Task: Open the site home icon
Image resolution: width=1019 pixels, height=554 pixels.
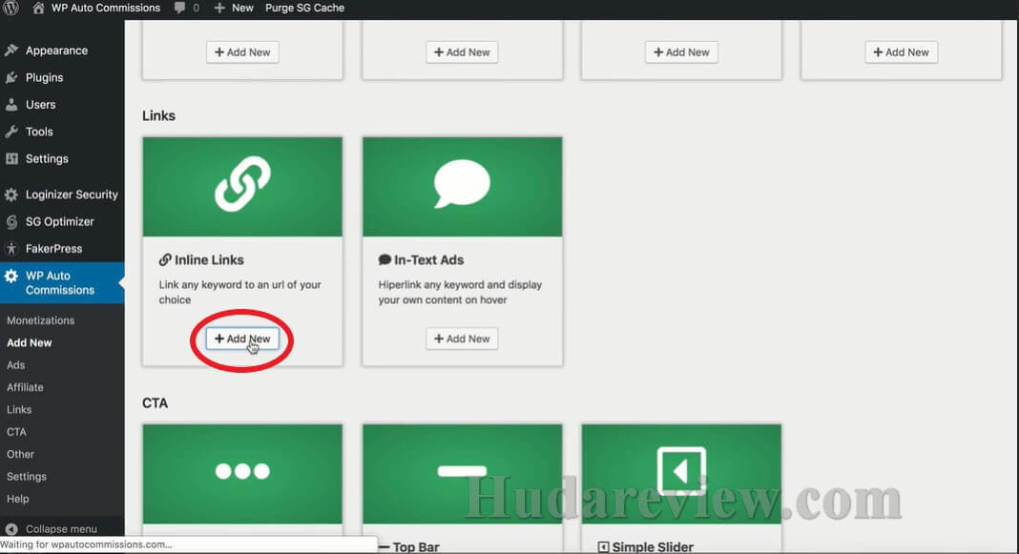Action: click(38, 8)
